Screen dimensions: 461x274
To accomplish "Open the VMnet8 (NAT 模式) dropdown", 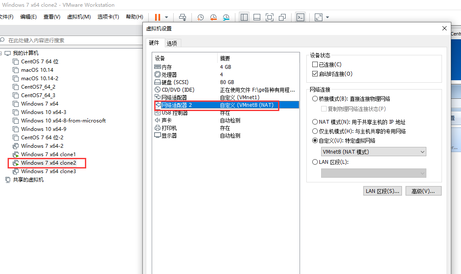I will 374,152.
